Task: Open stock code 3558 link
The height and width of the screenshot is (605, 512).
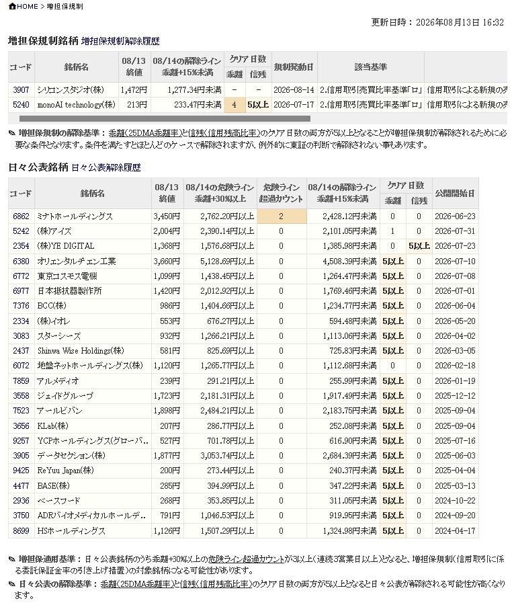Action: [x=21, y=396]
